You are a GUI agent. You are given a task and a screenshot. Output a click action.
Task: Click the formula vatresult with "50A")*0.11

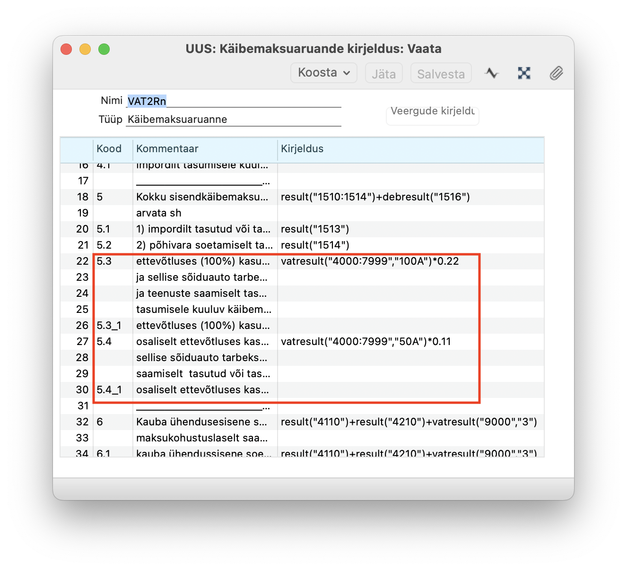click(366, 342)
